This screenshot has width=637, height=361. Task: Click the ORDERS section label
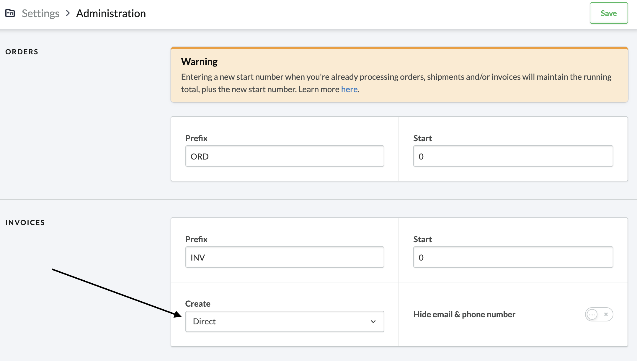(22, 52)
